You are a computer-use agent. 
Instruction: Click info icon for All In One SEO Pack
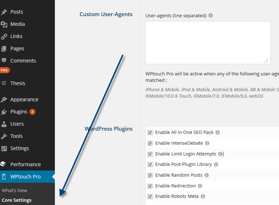(x=218, y=132)
